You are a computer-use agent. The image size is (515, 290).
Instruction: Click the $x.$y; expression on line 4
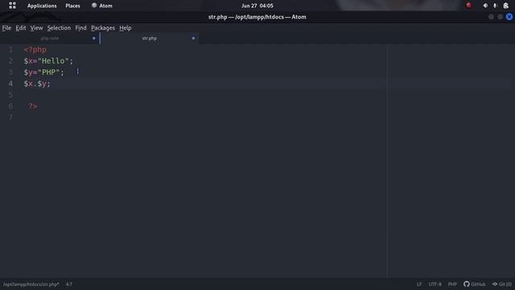click(37, 84)
